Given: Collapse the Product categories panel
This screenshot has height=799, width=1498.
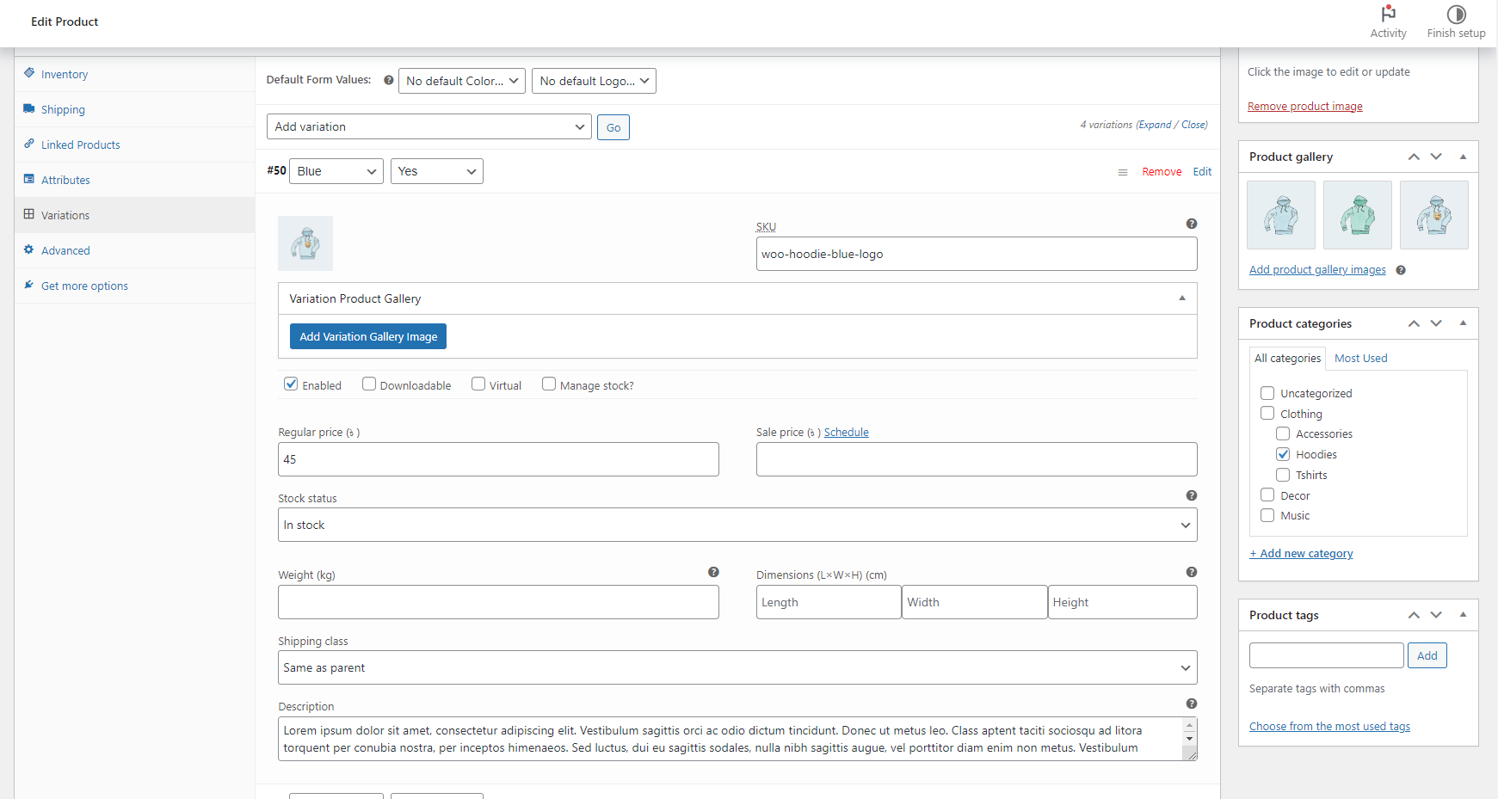Looking at the screenshot, I should pyautogui.click(x=1463, y=323).
